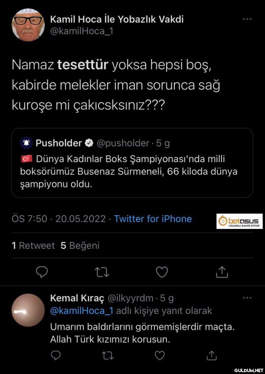Like the main tweet
Viewport: 265px width, 374px height.
pyautogui.click(x=162, y=272)
